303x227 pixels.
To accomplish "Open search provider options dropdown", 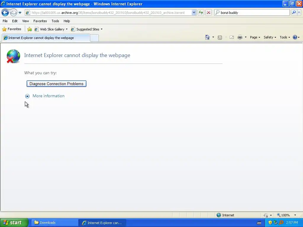I will tap(299, 12).
